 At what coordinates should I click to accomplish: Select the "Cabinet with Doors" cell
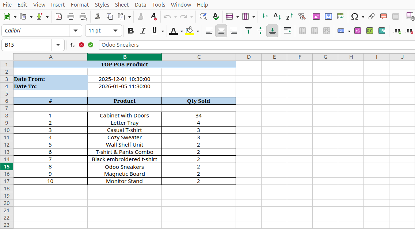pos(125,116)
